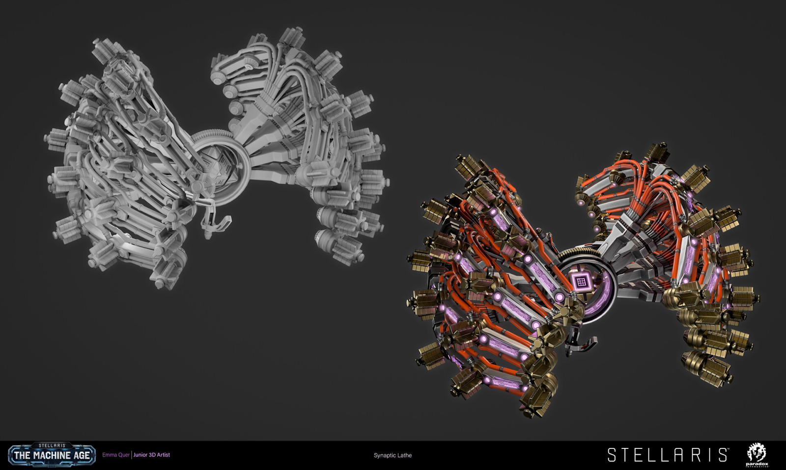Click the 'paradox' text under the logo
786x470 pixels.
click(x=757, y=464)
